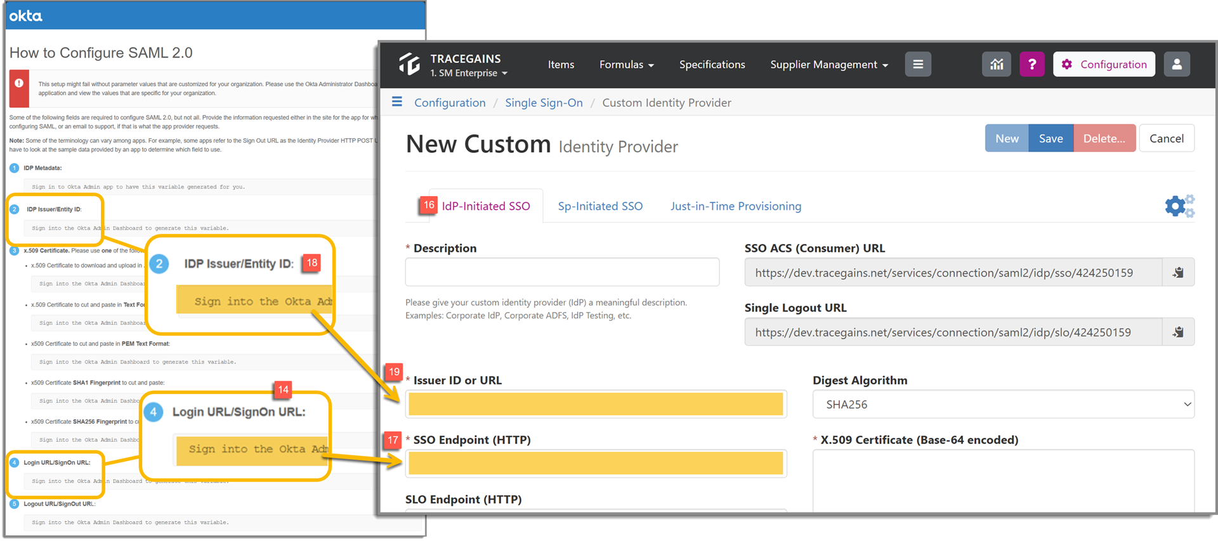Click the SSO Endpoint (HTTP) field
Screen dimensions: 1218x541
(596, 464)
